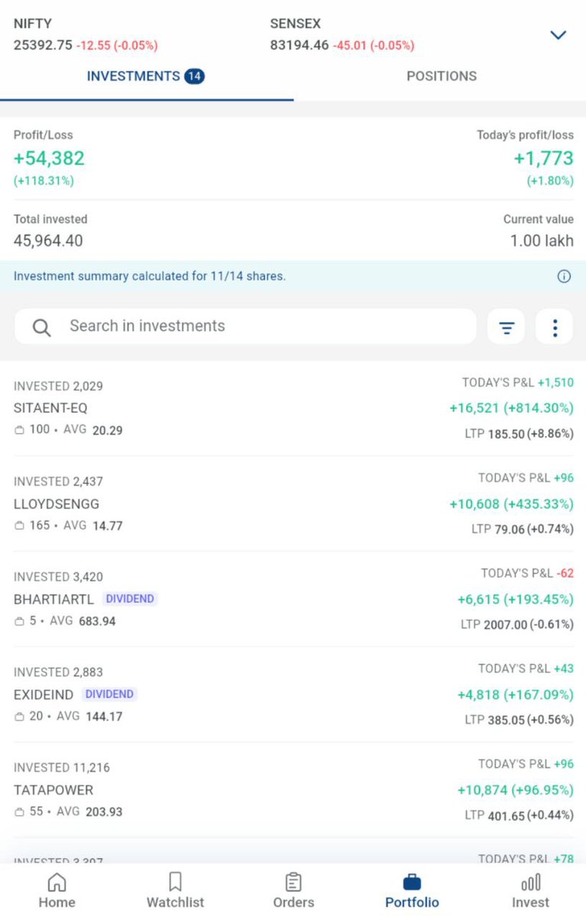Open the filter sort icon
Viewport: 586px width, 916px height.
click(507, 328)
